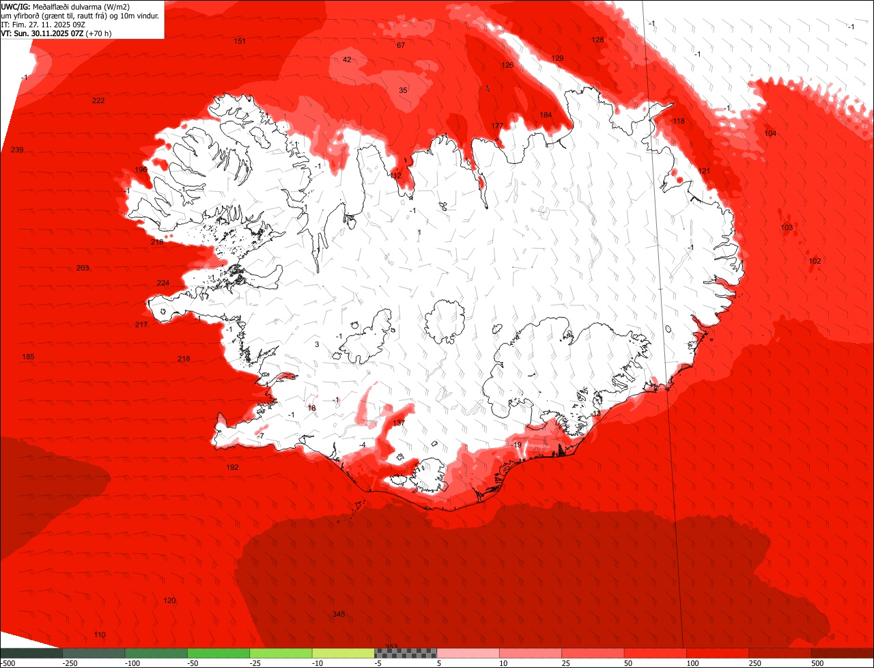The image size is (874, 668).
Task: Click the map value '192'
Action: click(232, 467)
